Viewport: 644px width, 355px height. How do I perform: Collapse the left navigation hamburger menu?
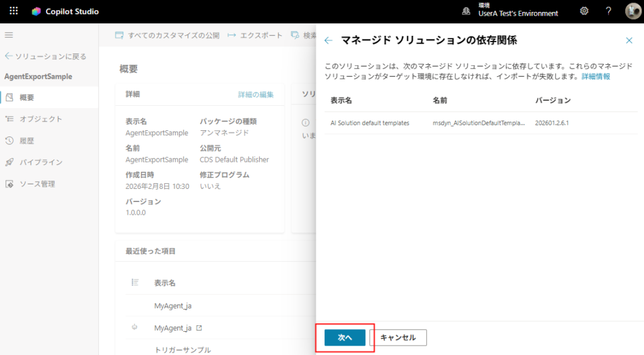click(x=9, y=35)
